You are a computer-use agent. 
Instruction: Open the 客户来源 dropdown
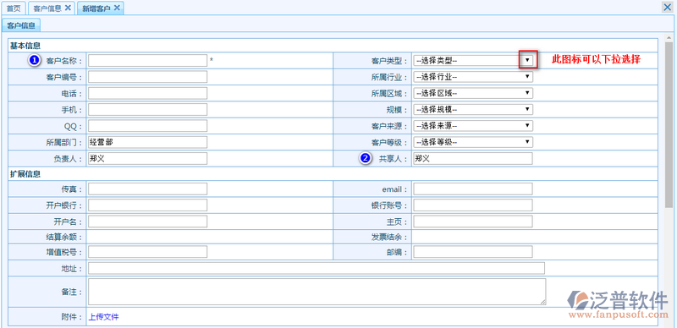(x=473, y=126)
